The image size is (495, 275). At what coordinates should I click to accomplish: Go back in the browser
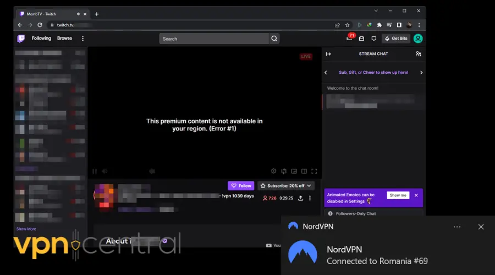coord(20,25)
